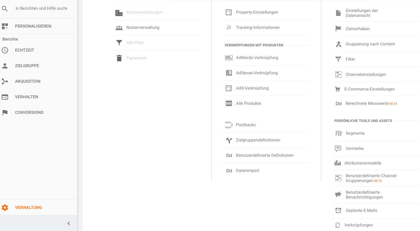Open Verwaltung via the orange gear icon
This screenshot has width=420, height=231.
5,208
